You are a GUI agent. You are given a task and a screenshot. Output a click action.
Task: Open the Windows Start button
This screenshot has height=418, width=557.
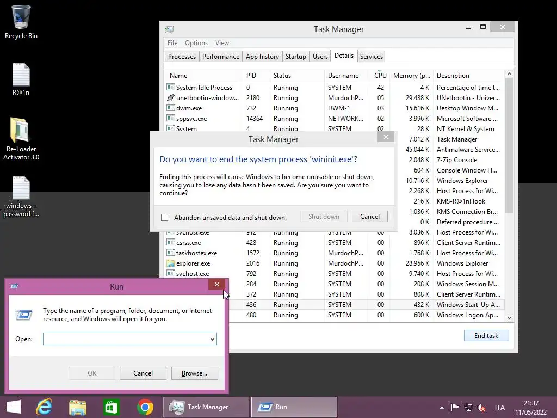coord(14,407)
